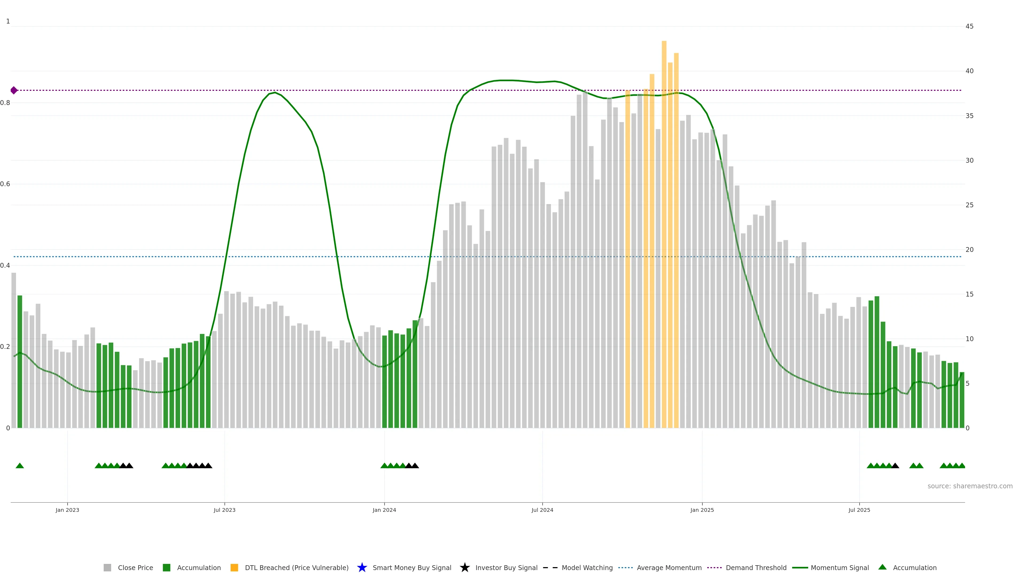Click the Jul 2023 axis label
The height and width of the screenshot is (577, 1026).
(x=224, y=510)
